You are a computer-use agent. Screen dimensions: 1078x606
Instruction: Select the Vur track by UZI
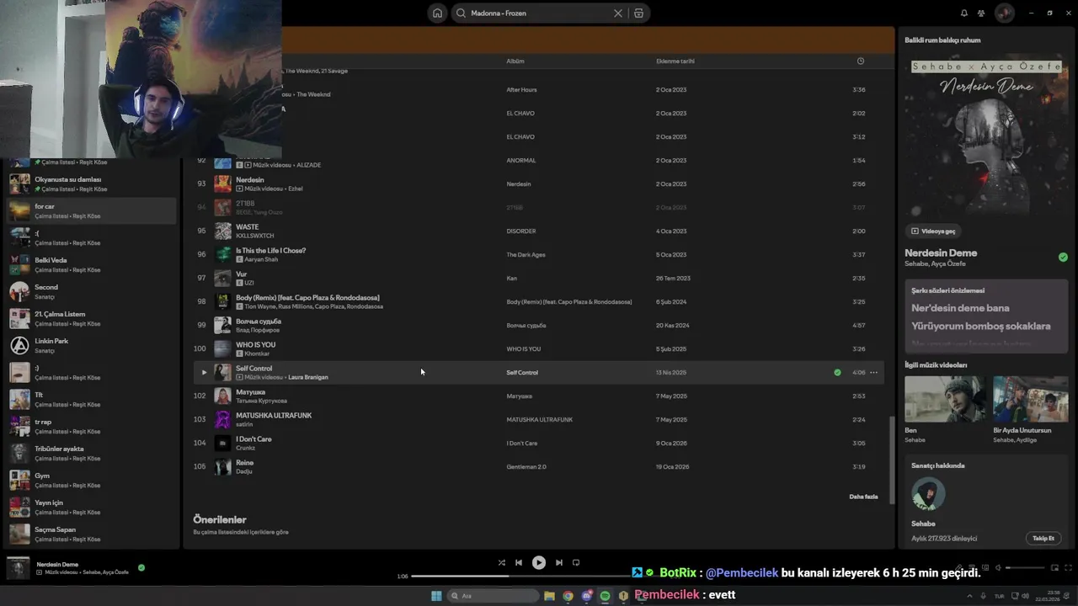[x=539, y=278]
